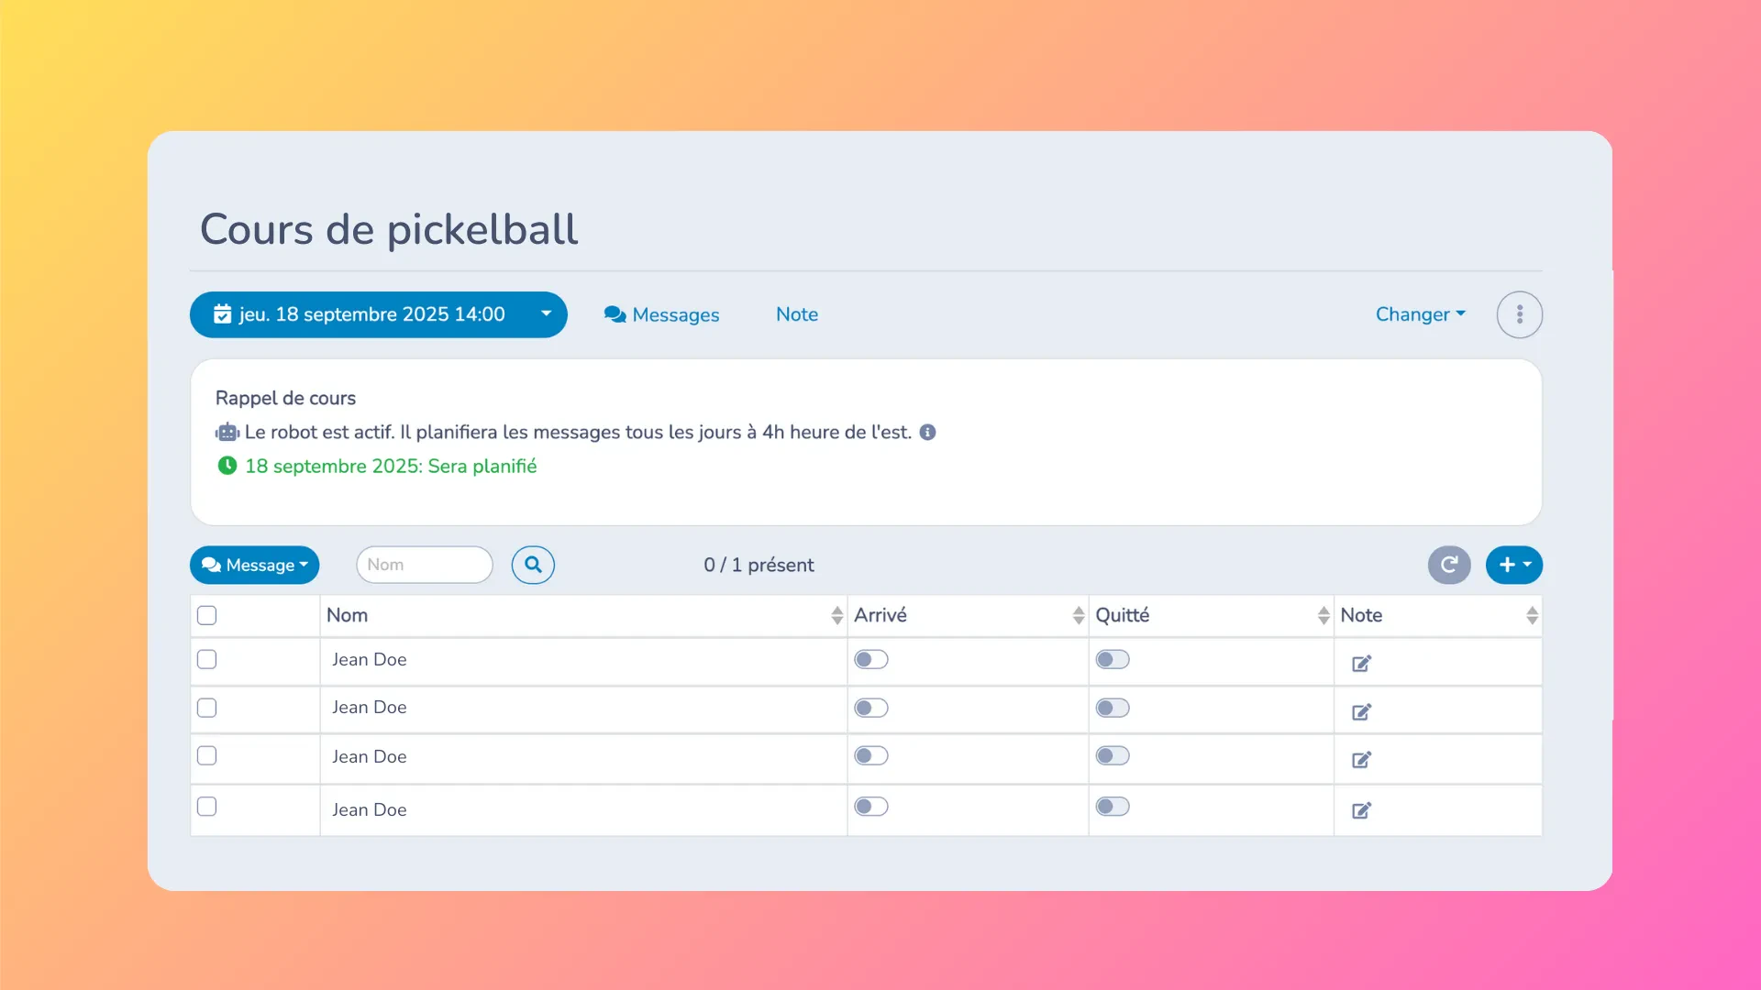The width and height of the screenshot is (1761, 990).
Task: Edit the note for the second Jean Doe row
Action: (x=1361, y=711)
